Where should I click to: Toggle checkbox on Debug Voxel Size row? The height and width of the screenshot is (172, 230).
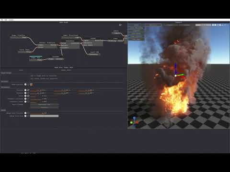[x=28, y=113]
